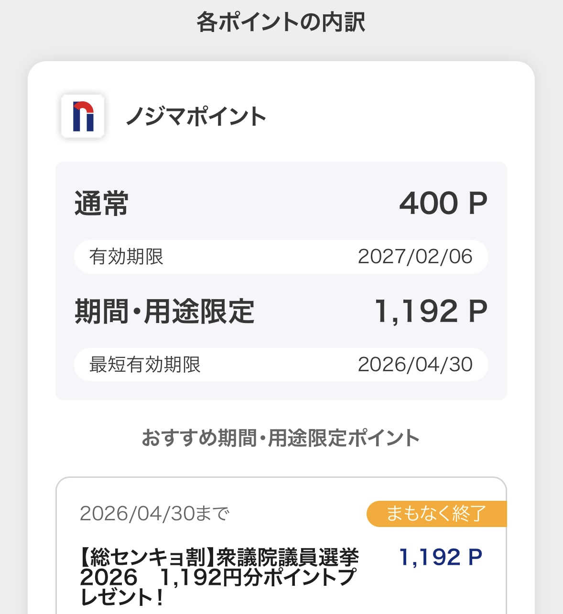Tap the 有効期限 label in the pill
Screen dimensions: 563x614
point(126,257)
